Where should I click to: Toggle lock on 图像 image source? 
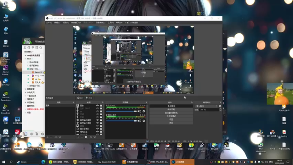pos(101,106)
